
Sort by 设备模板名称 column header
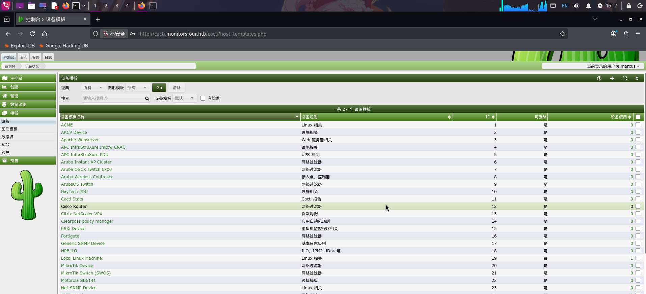(179, 117)
